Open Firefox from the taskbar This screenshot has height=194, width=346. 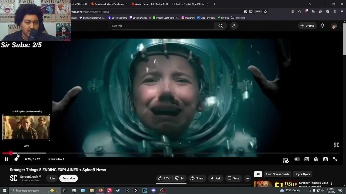tap(101, 190)
